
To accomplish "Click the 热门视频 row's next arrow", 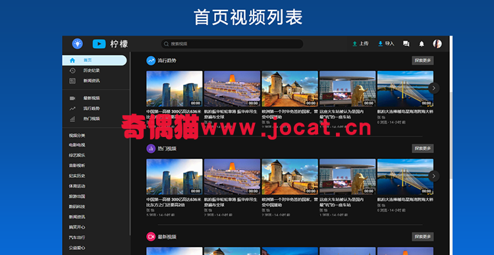I will pyautogui.click(x=434, y=176).
